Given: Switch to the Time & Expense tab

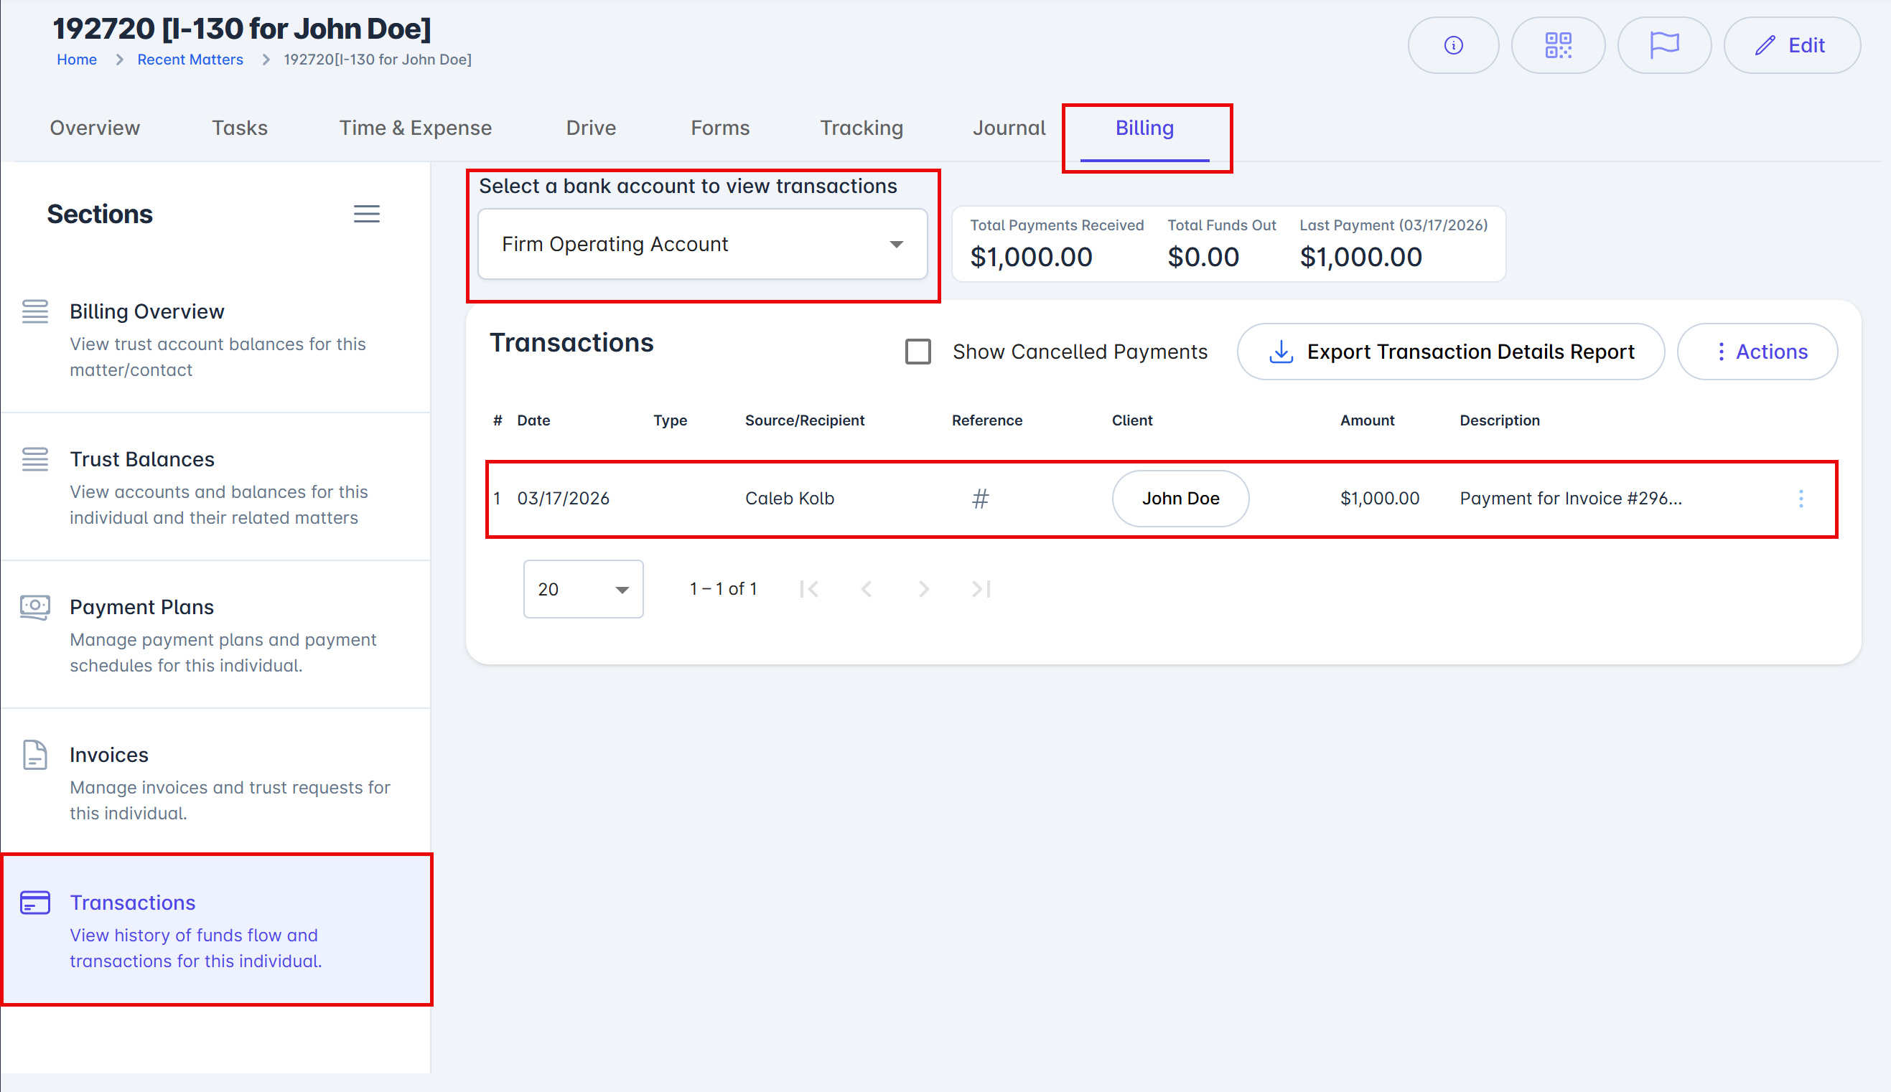Looking at the screenshot, I should point(415,128).
